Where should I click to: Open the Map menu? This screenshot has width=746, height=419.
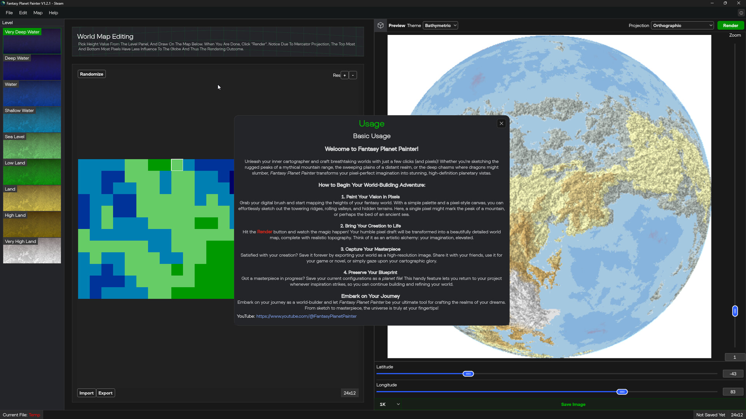[37, 13]
